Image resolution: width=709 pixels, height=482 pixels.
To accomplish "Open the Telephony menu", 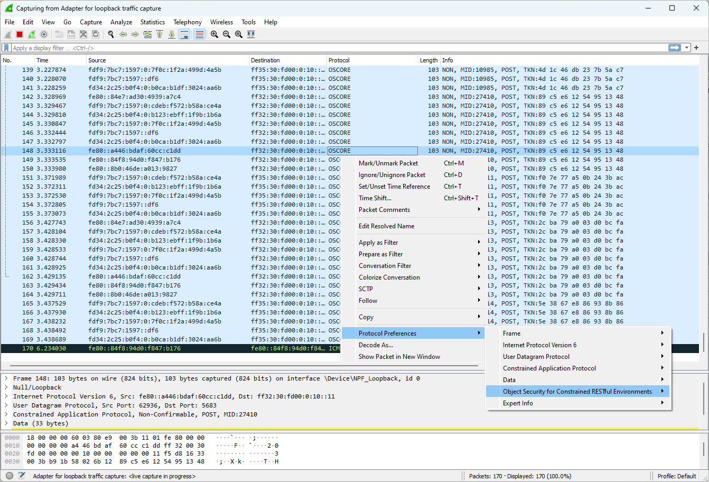I will point(188,22).
